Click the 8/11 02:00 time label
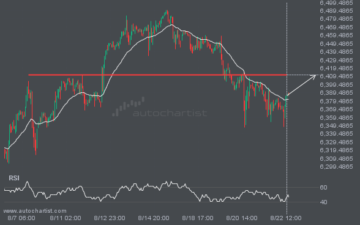This screenshot has width=360, height=225. pyautogui.click(x=66, y=218)
